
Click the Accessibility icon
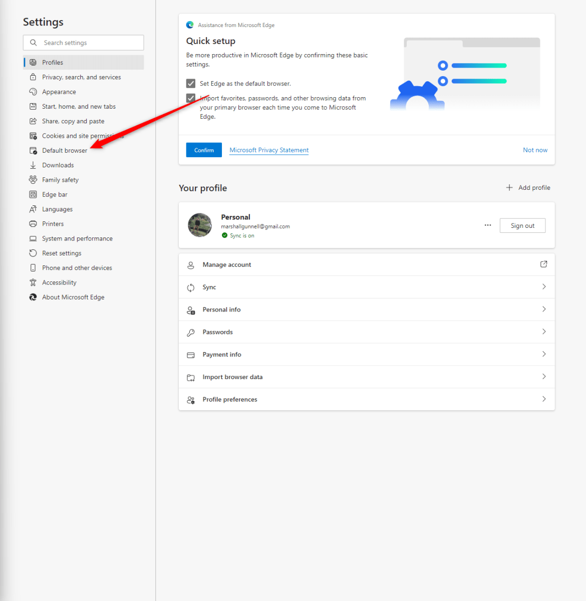(x=33, y=282)
